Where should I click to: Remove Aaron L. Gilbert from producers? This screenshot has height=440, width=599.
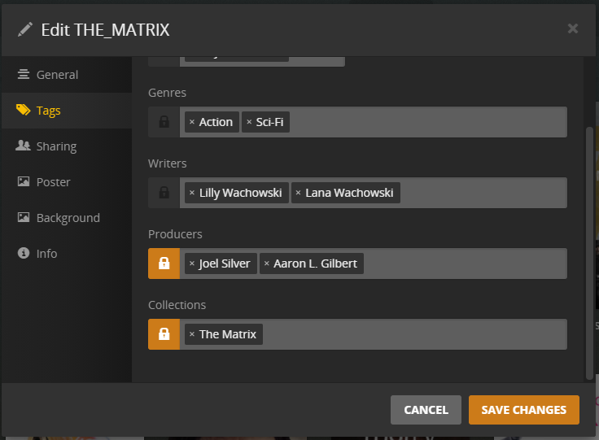click(267, 264)
